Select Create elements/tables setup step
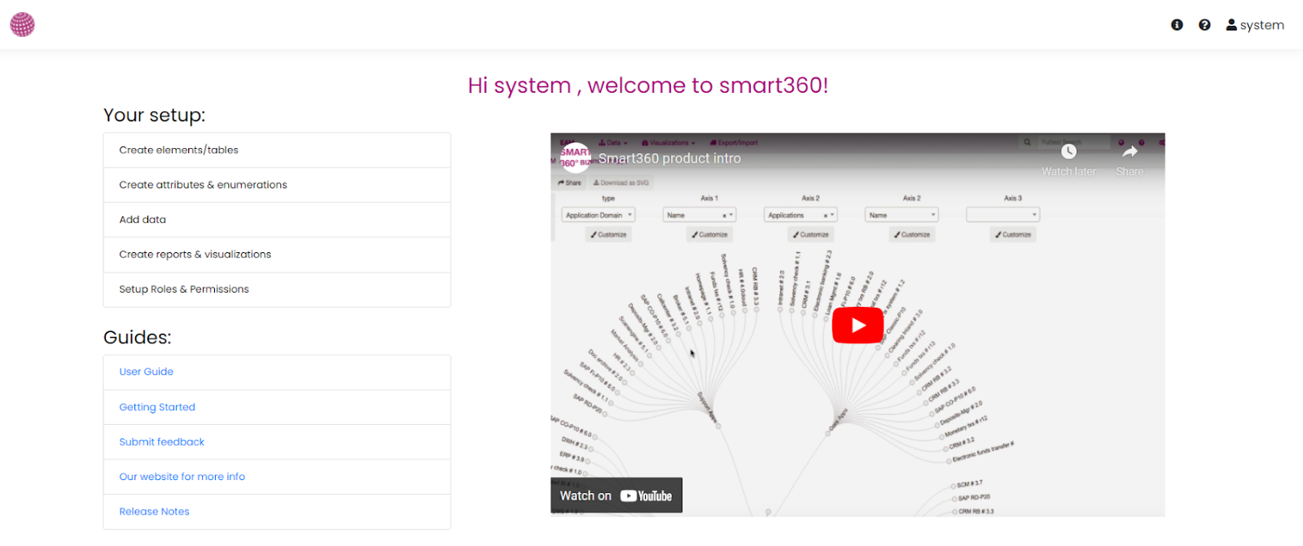The image size is (1303, 546). click(277, 151)
